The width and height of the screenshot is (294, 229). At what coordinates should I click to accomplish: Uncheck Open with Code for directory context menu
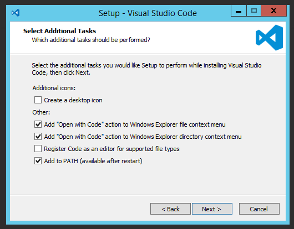point(38,137)
